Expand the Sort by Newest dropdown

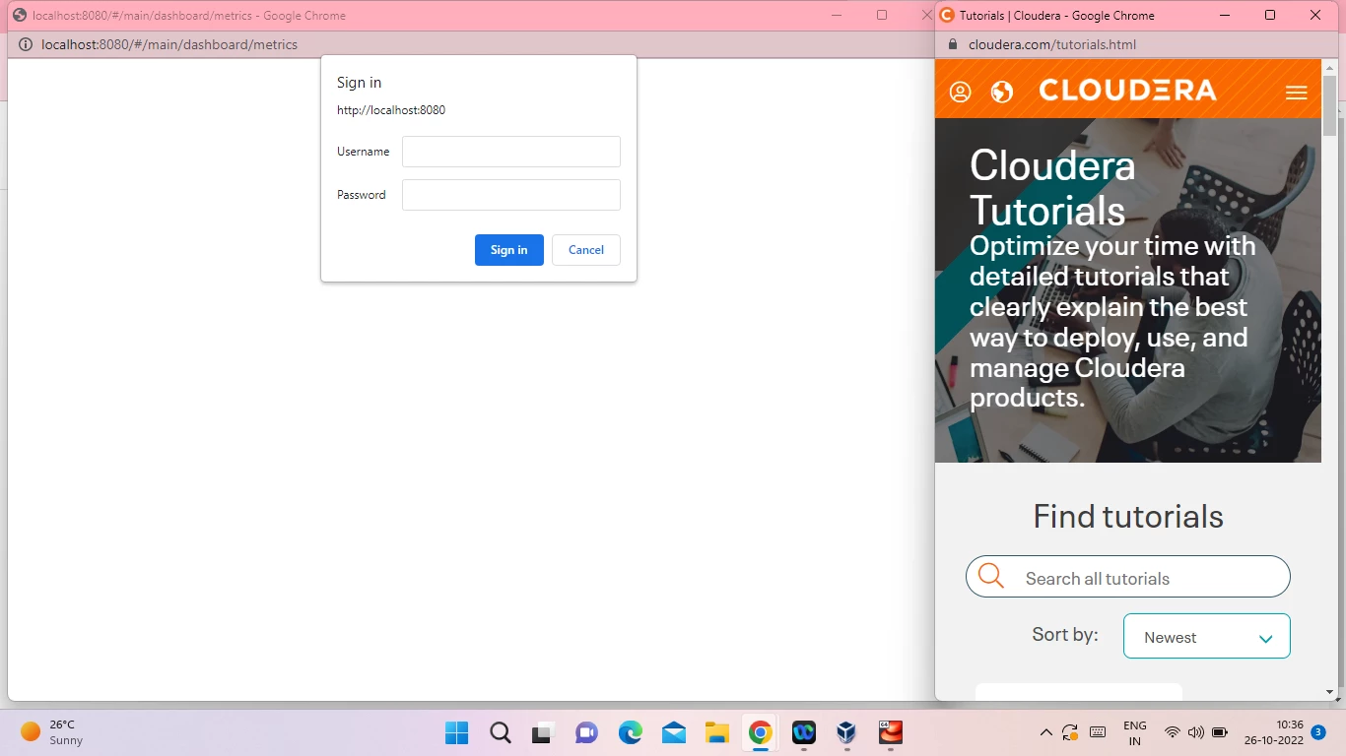click(x=1207, y=637)
